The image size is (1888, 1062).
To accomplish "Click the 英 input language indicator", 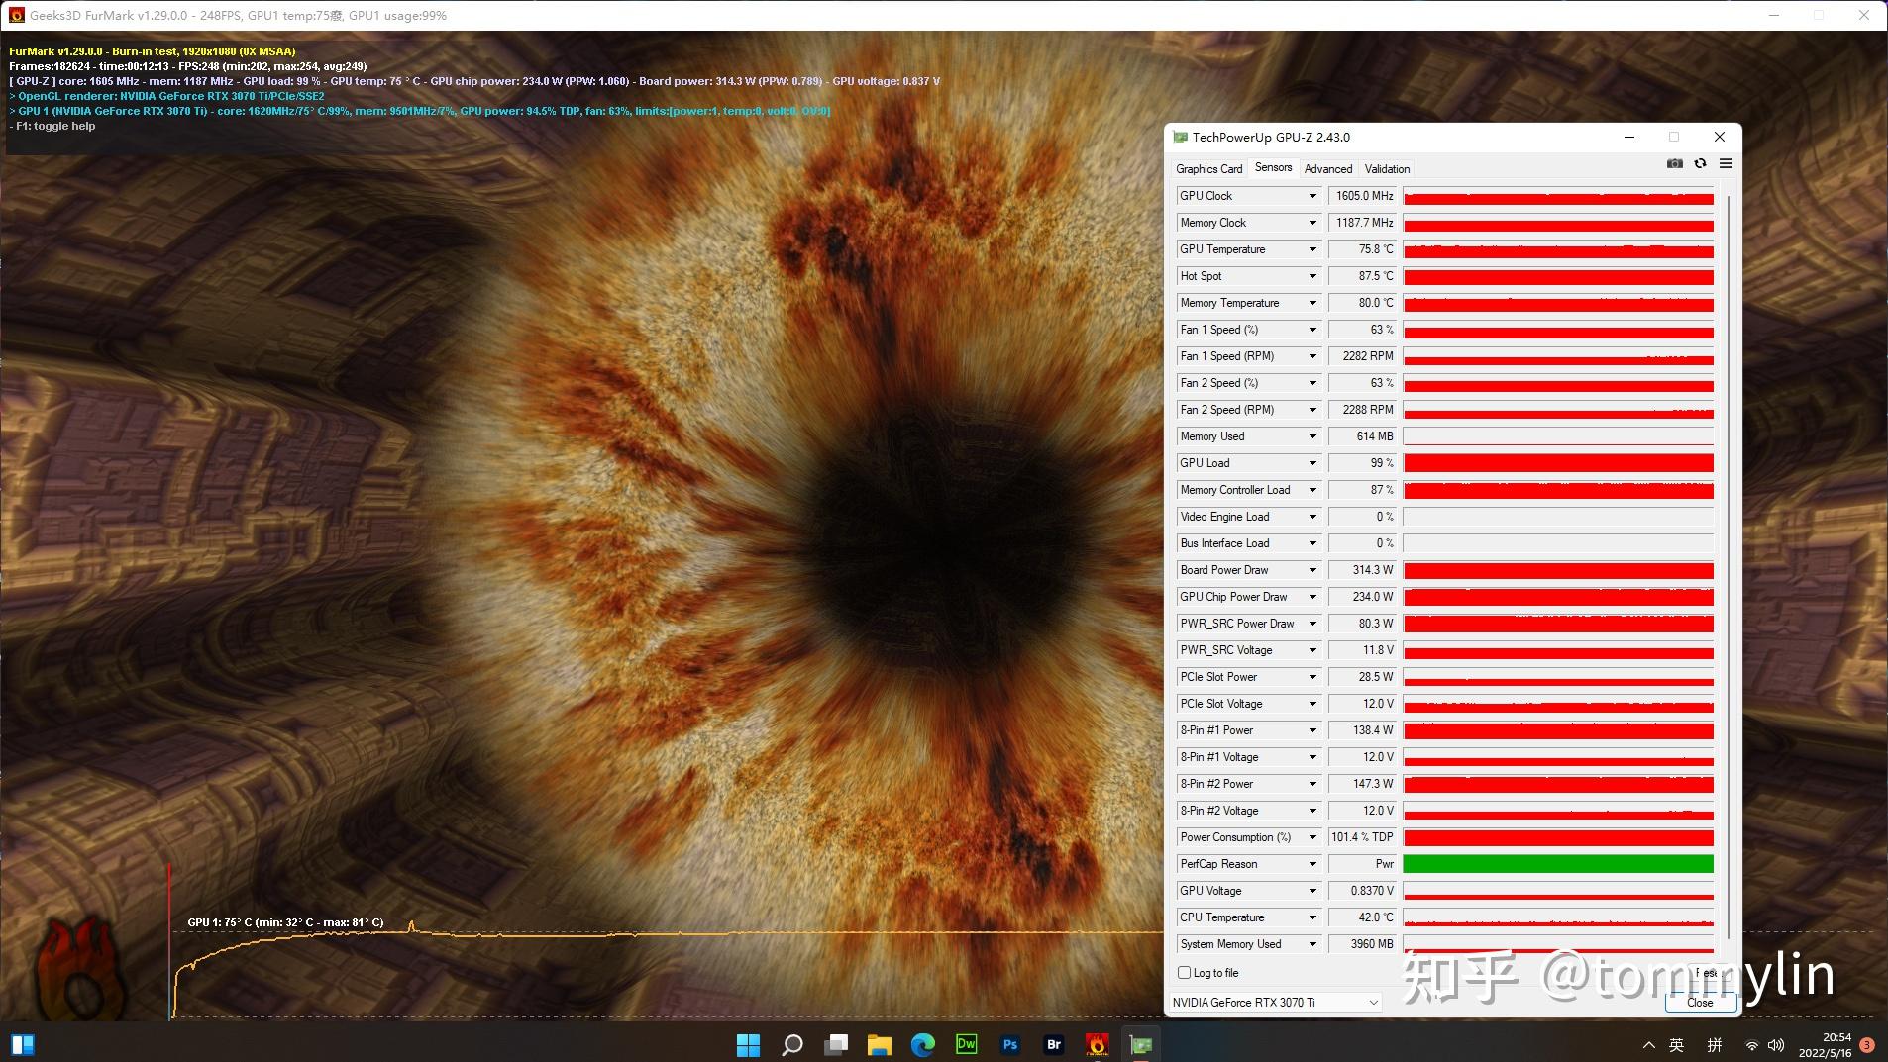I will point(1676,1045).
